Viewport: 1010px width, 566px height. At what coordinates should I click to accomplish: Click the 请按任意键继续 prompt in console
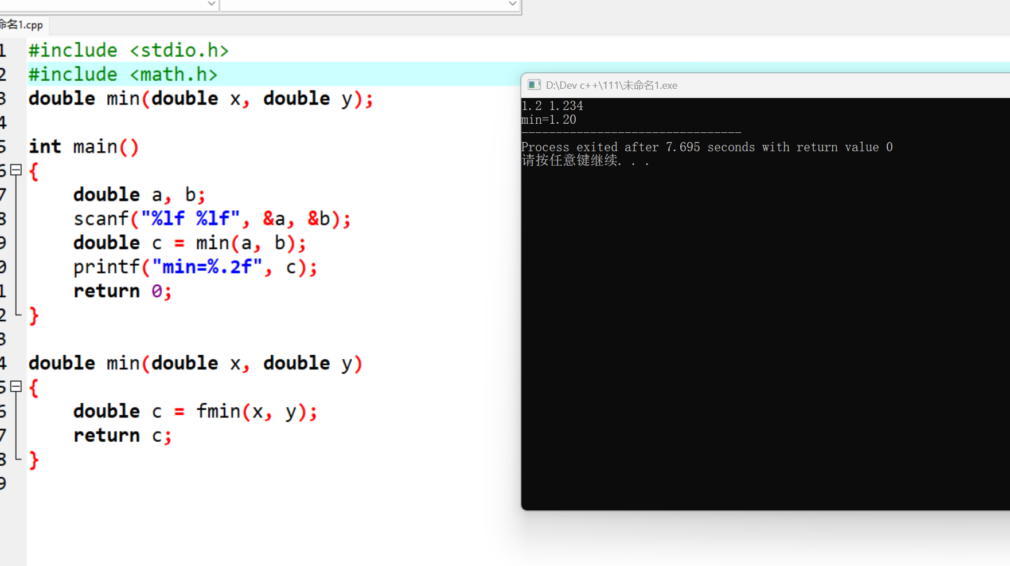click(x=586, y=160)
